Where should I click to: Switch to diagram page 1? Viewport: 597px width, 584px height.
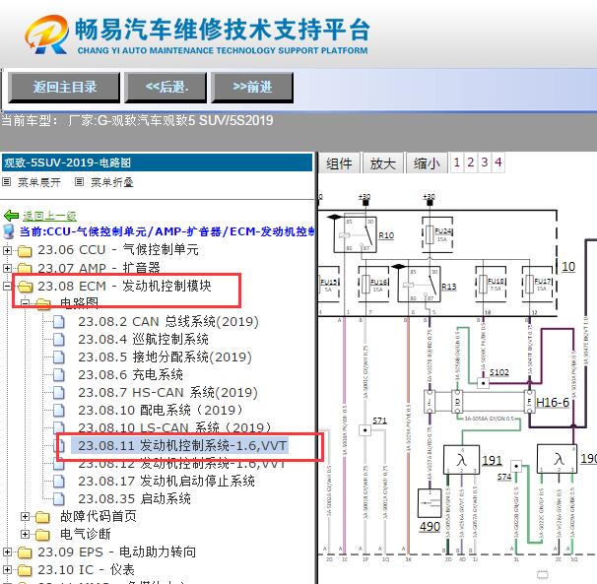456,162
